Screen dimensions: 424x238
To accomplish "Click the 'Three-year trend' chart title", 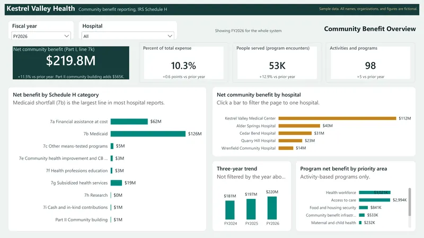I will click(237, 169).
